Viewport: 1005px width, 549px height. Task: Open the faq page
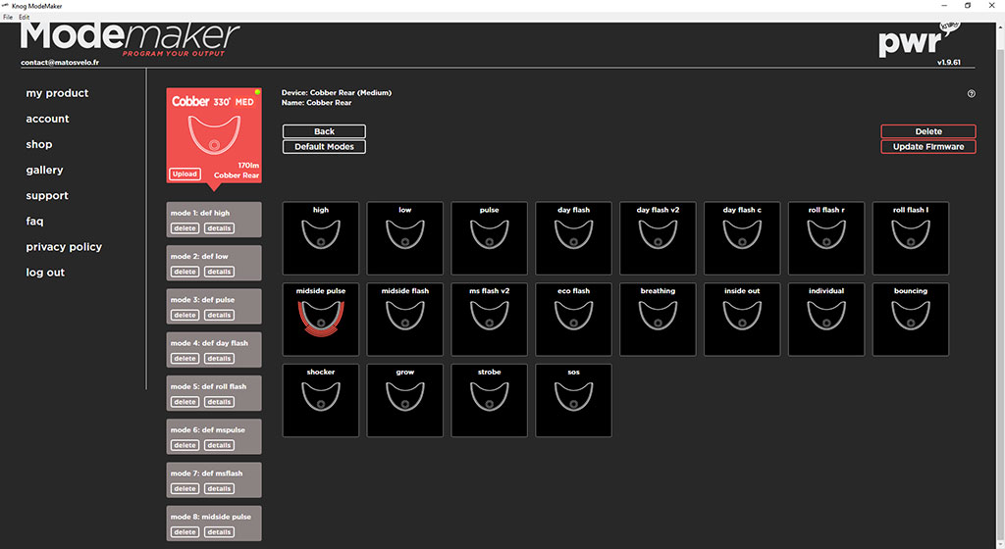(34, 222)
